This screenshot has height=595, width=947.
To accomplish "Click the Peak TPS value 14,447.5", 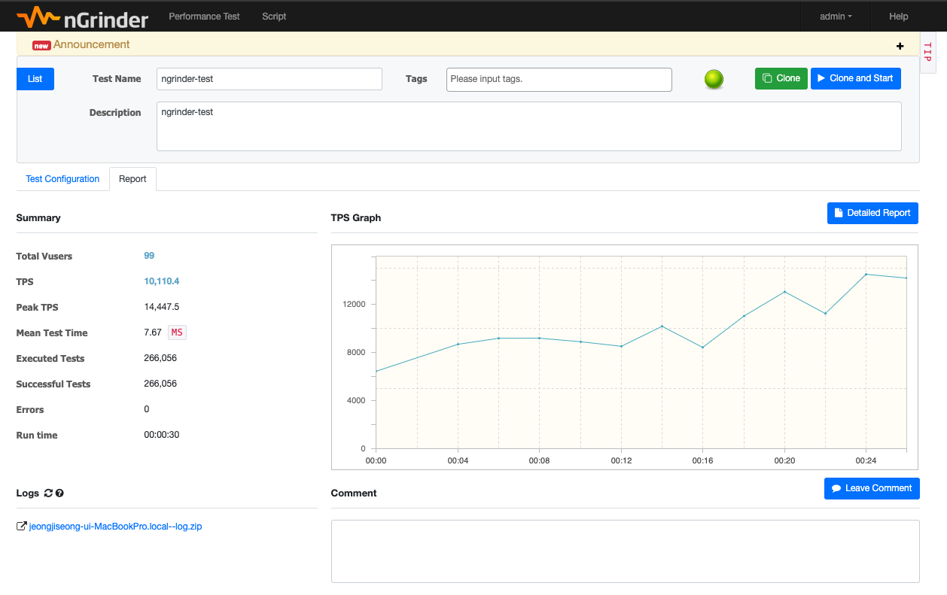I will tap(161, 307).
